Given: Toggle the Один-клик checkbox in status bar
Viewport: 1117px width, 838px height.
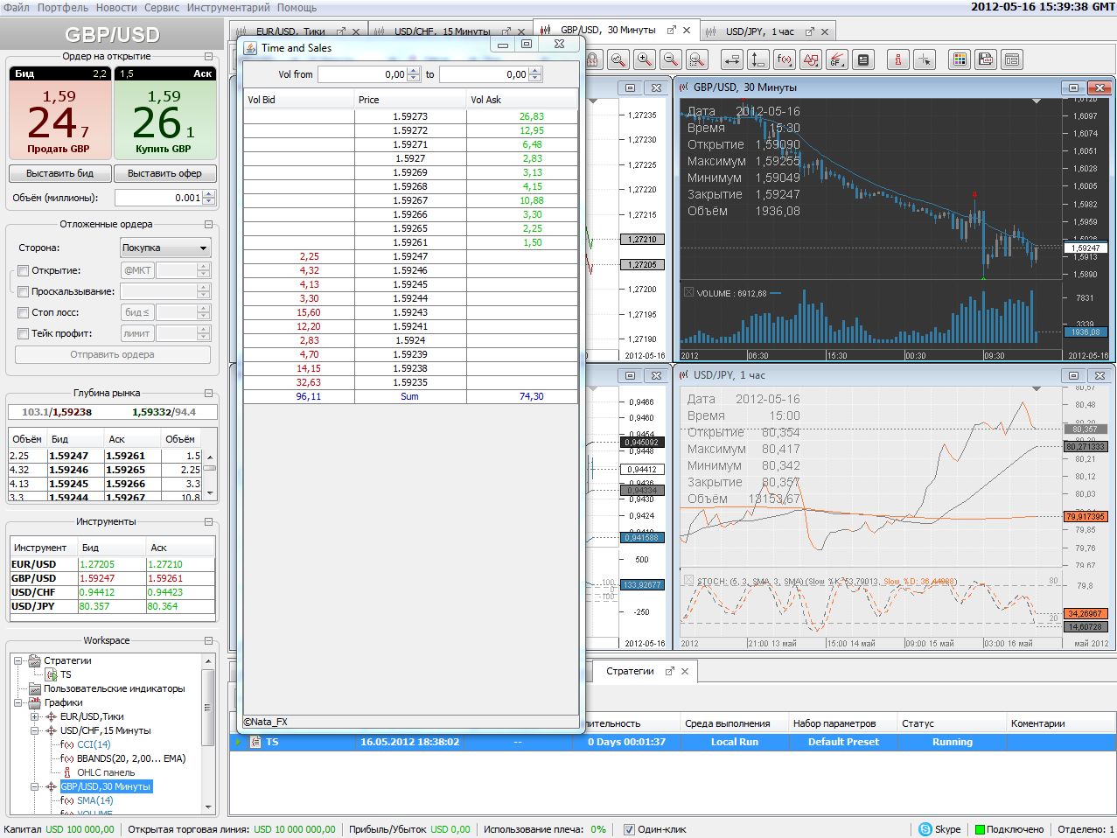Looking at the screenshot, I should [629, 829].
